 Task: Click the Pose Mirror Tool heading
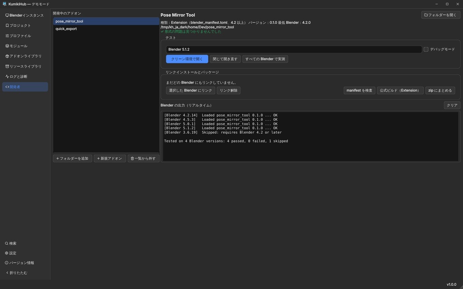coord(178,15)
